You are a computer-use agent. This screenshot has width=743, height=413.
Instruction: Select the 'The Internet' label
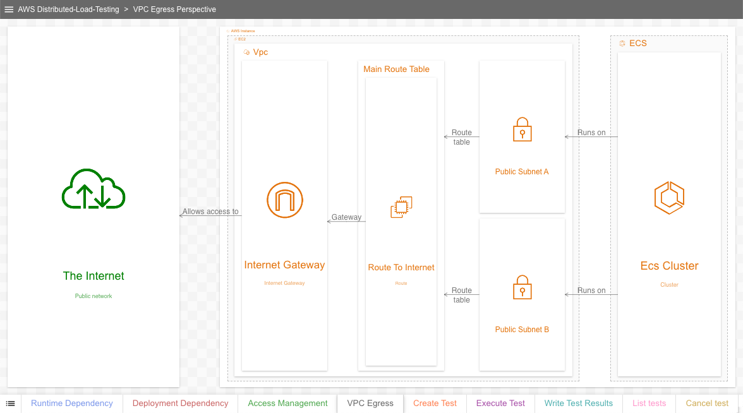[x=94, y=275]
